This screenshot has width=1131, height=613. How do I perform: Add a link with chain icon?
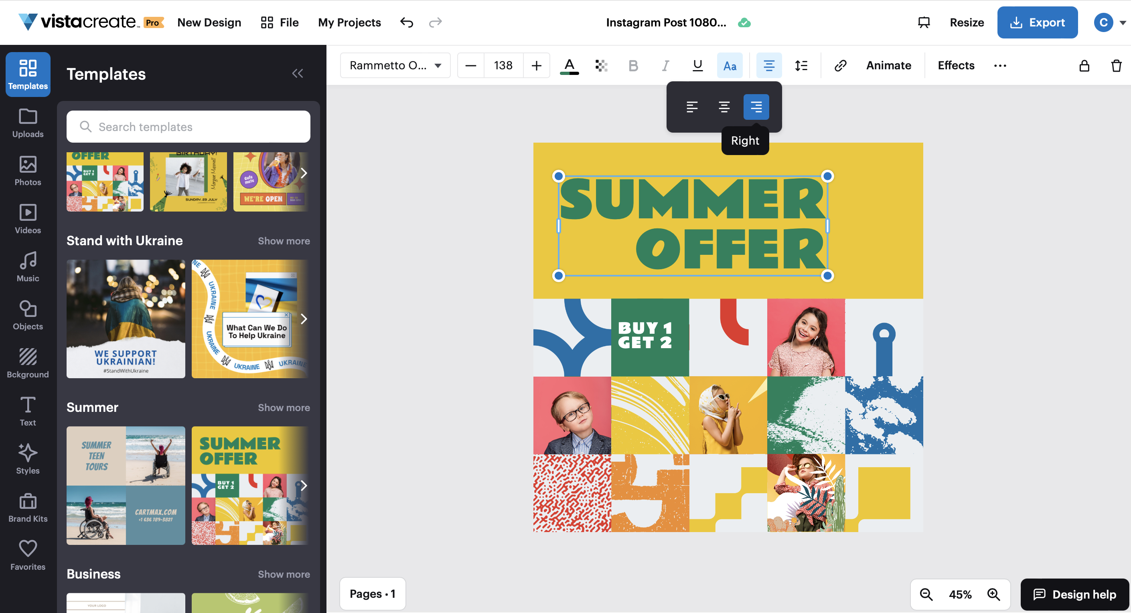pos(840,65)
